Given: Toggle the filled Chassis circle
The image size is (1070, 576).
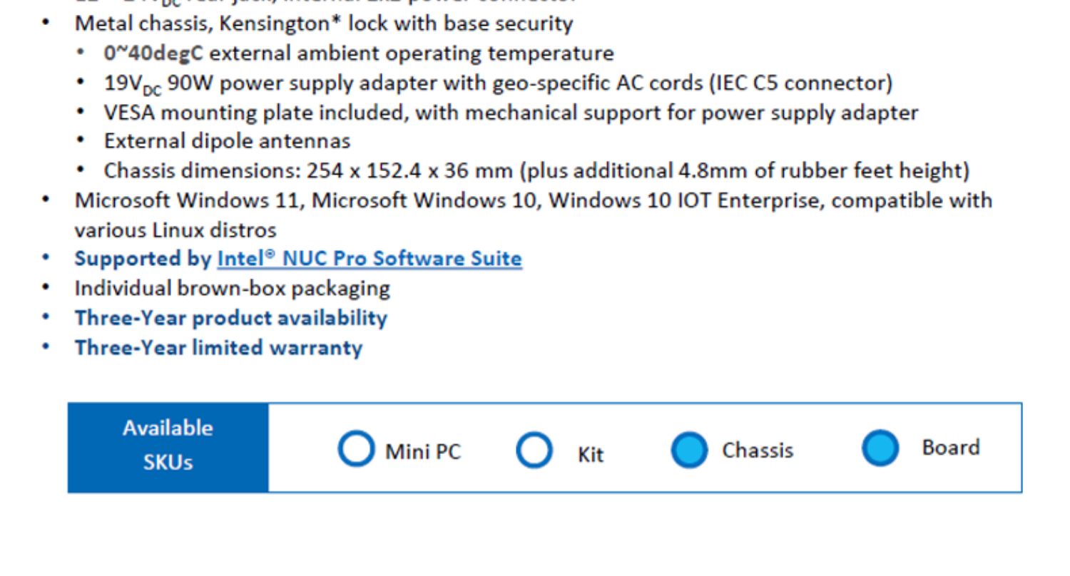Looking at the screenshot, I should tap(690, 450).
